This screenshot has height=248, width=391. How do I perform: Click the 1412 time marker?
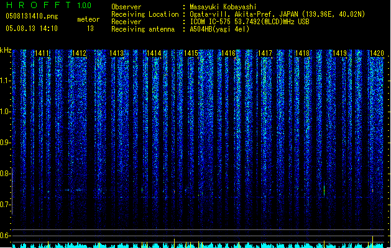coord(79,53)
